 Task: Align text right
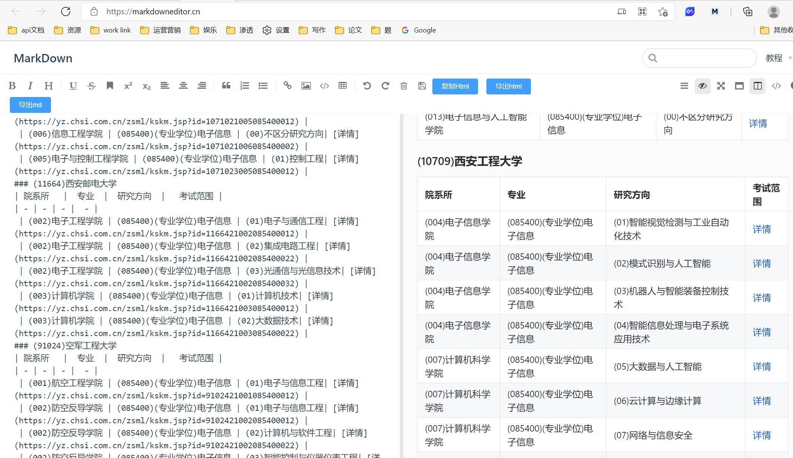[x=202, y=86]
